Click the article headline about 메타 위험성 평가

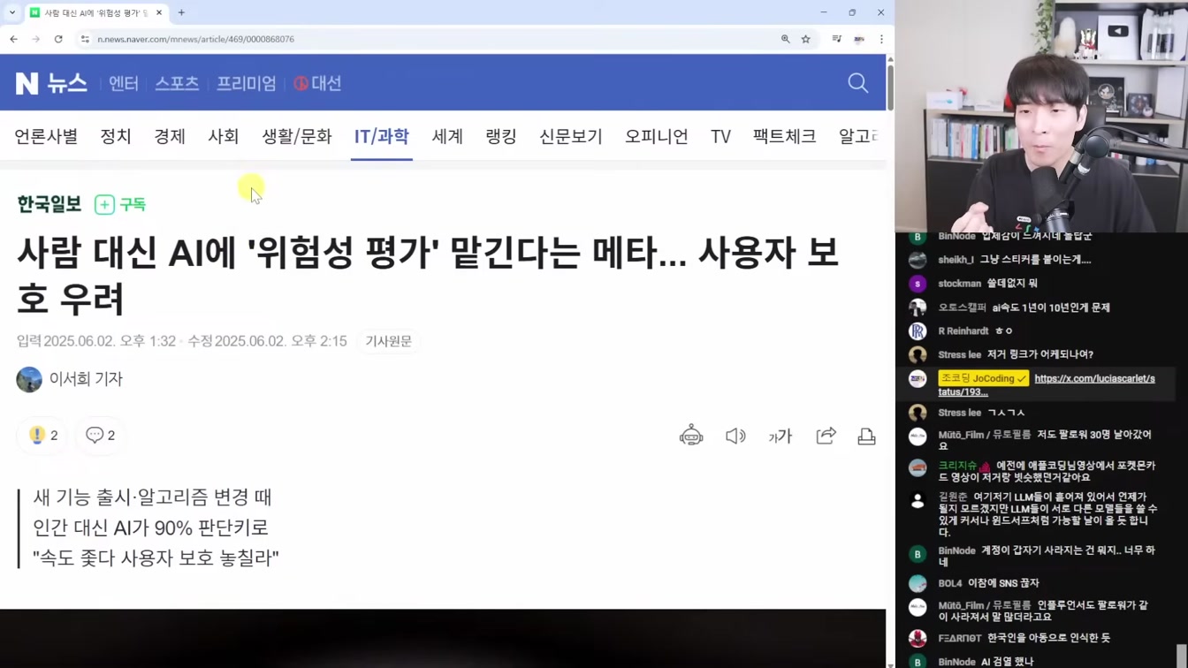coord(427,276)
